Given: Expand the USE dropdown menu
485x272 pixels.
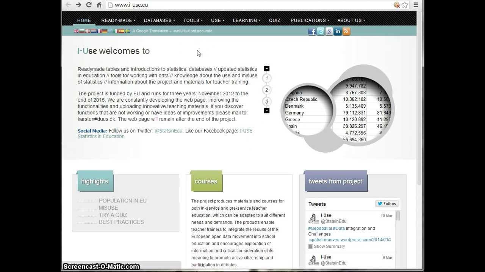Looking at the screenshot, I should [x=217, y=20].
